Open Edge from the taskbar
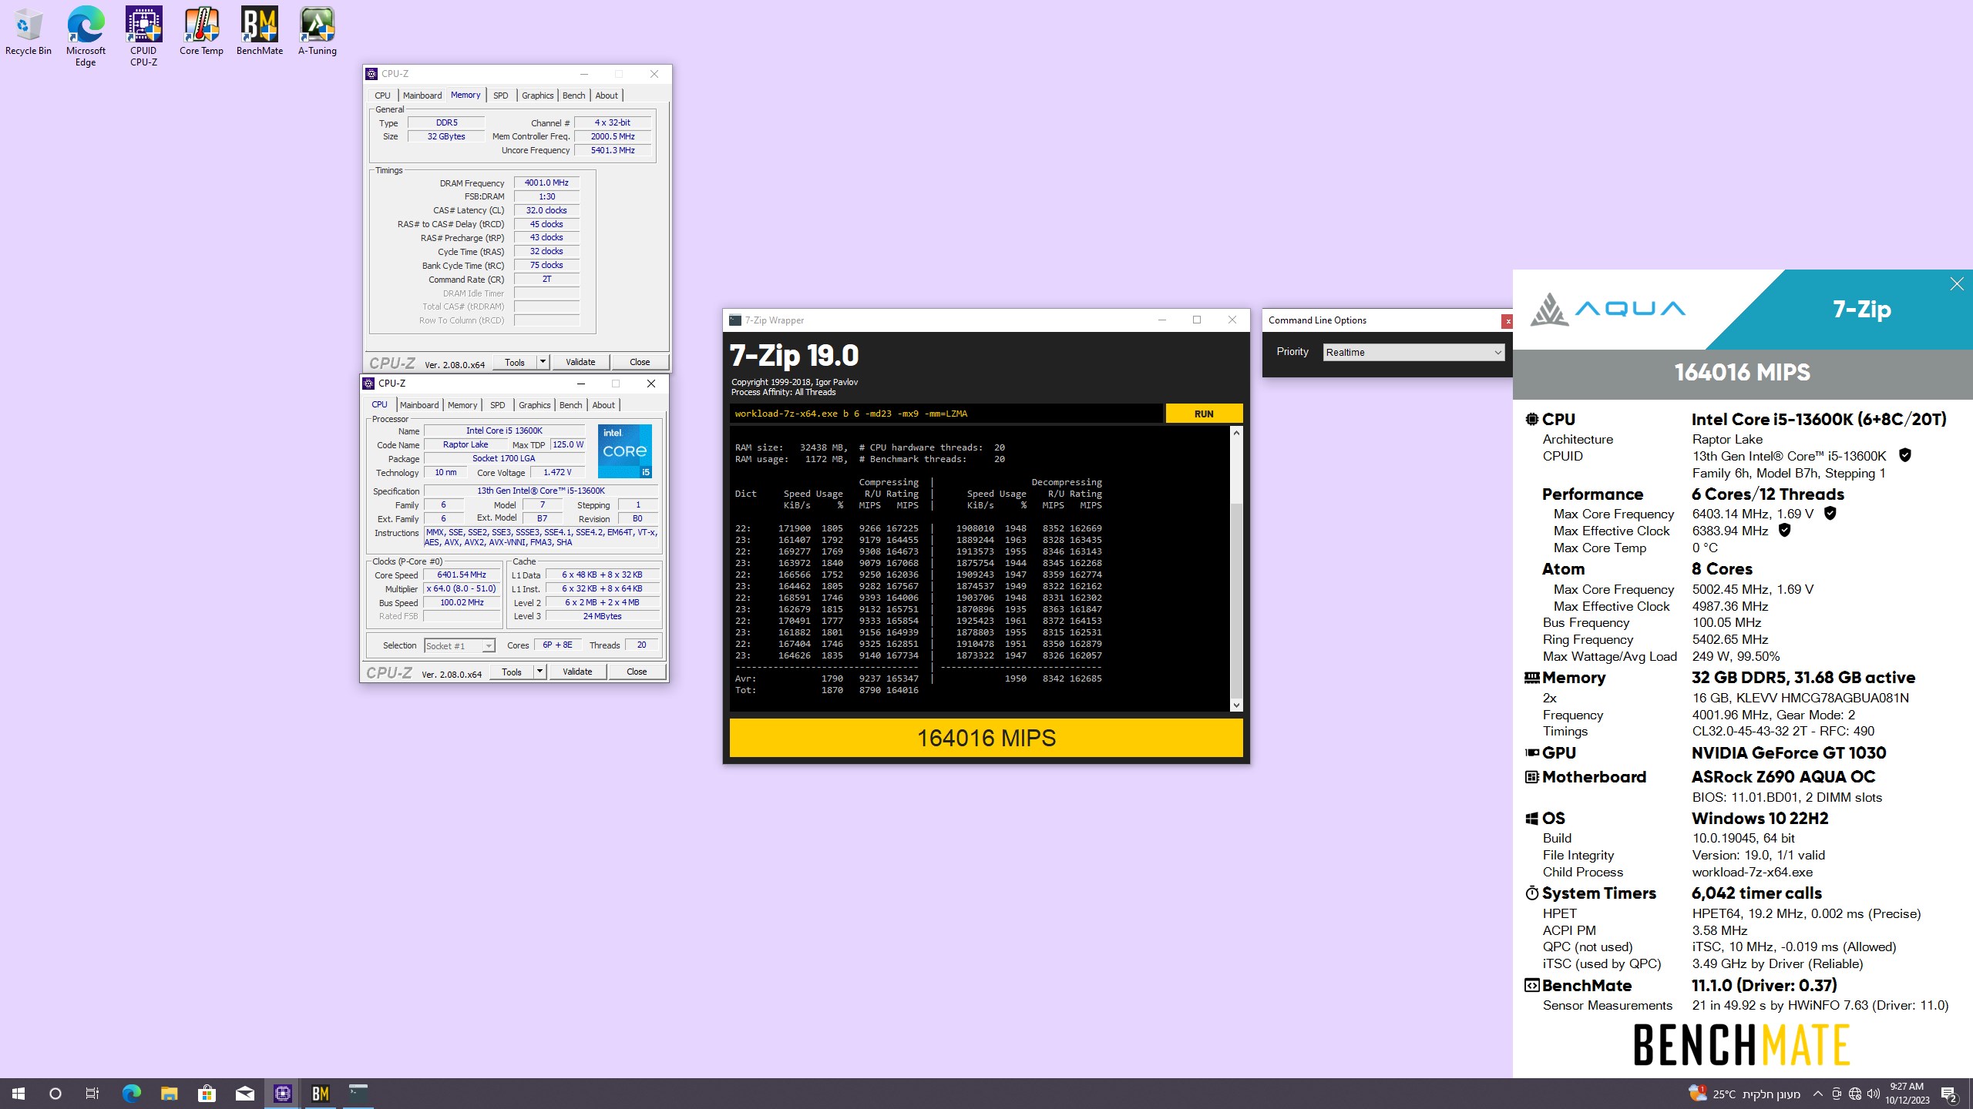 click(x=132, y=1094)
